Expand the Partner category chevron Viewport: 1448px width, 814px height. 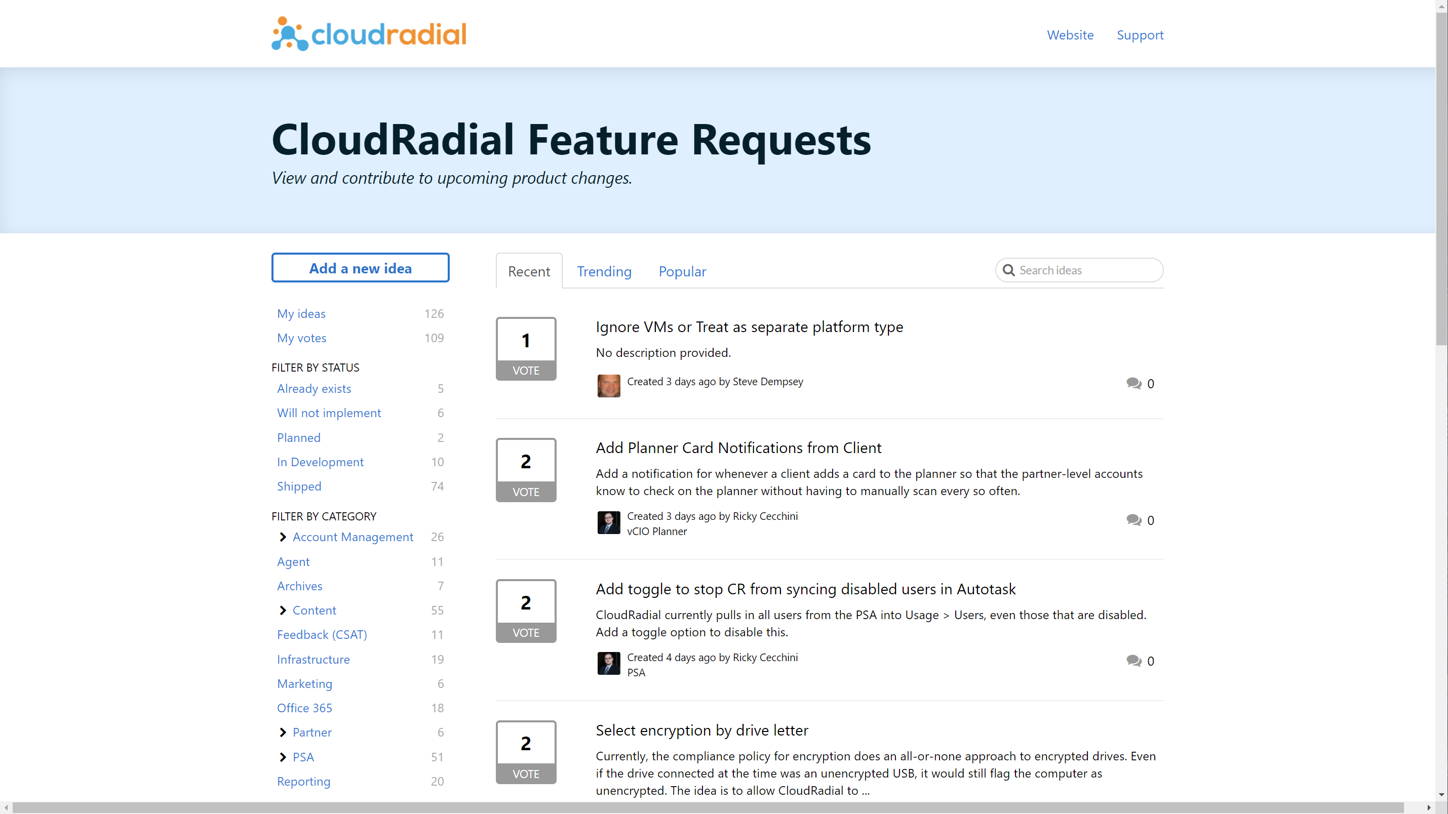pos(283,732)
